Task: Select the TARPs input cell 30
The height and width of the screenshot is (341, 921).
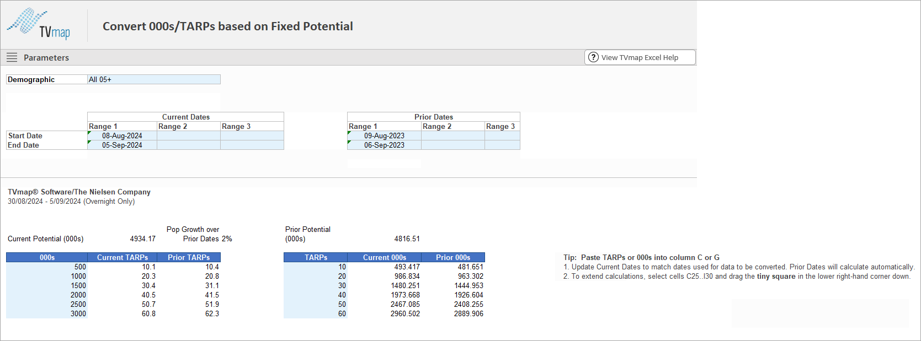Action: 316,285
